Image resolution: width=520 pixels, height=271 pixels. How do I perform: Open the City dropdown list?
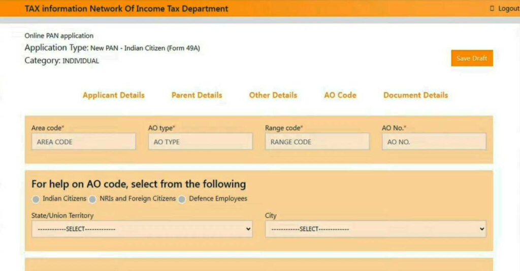[x=375, y=229]
